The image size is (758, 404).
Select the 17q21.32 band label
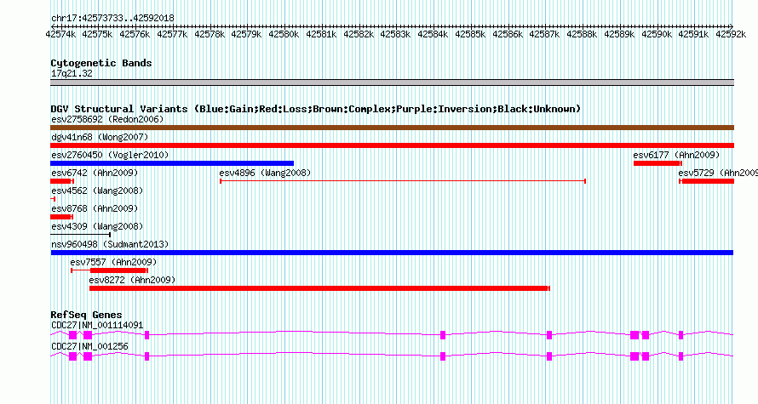[x=72, y=73]
